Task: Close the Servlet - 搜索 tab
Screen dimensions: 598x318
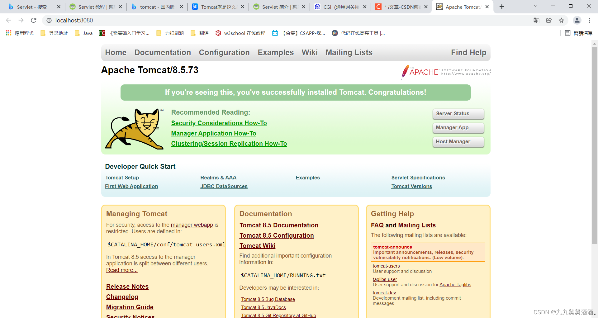Action: point(59,7)
